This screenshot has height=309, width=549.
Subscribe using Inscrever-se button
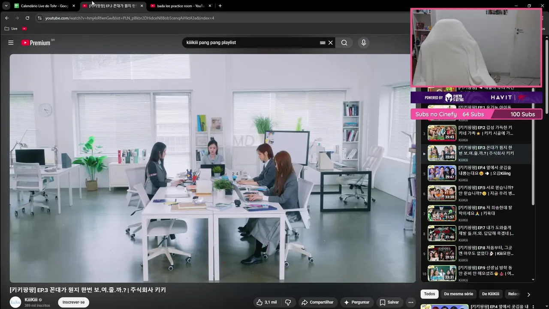(x=73, y=302)
